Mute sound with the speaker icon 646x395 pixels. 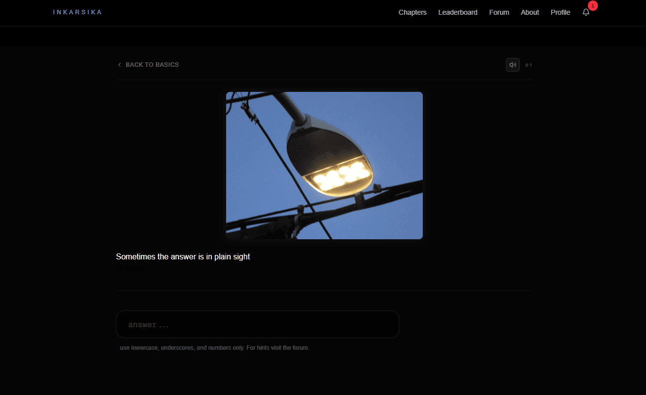[x=512, y=65]
